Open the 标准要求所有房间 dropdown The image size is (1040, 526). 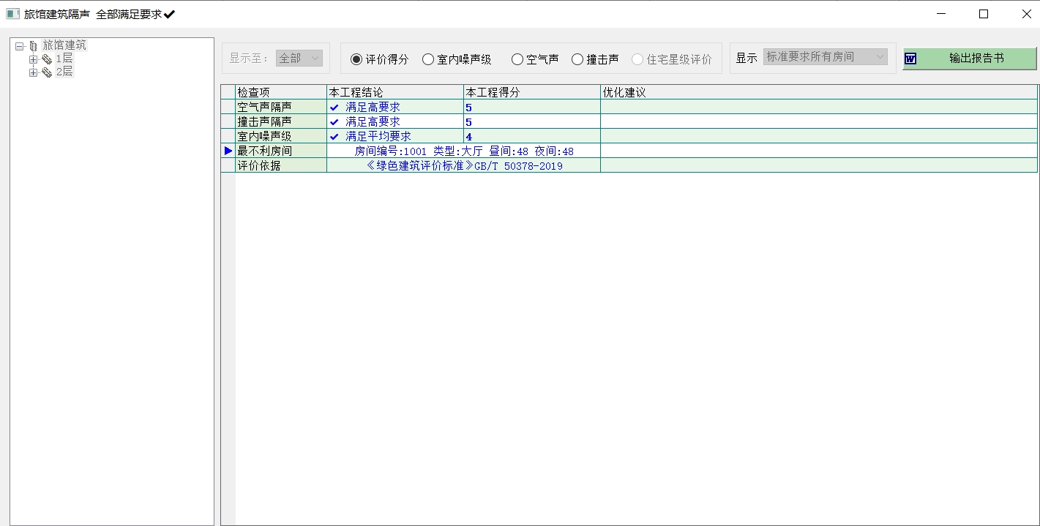pos(826,57)
